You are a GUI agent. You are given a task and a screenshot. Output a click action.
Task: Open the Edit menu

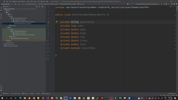click(x=7, y=1)
